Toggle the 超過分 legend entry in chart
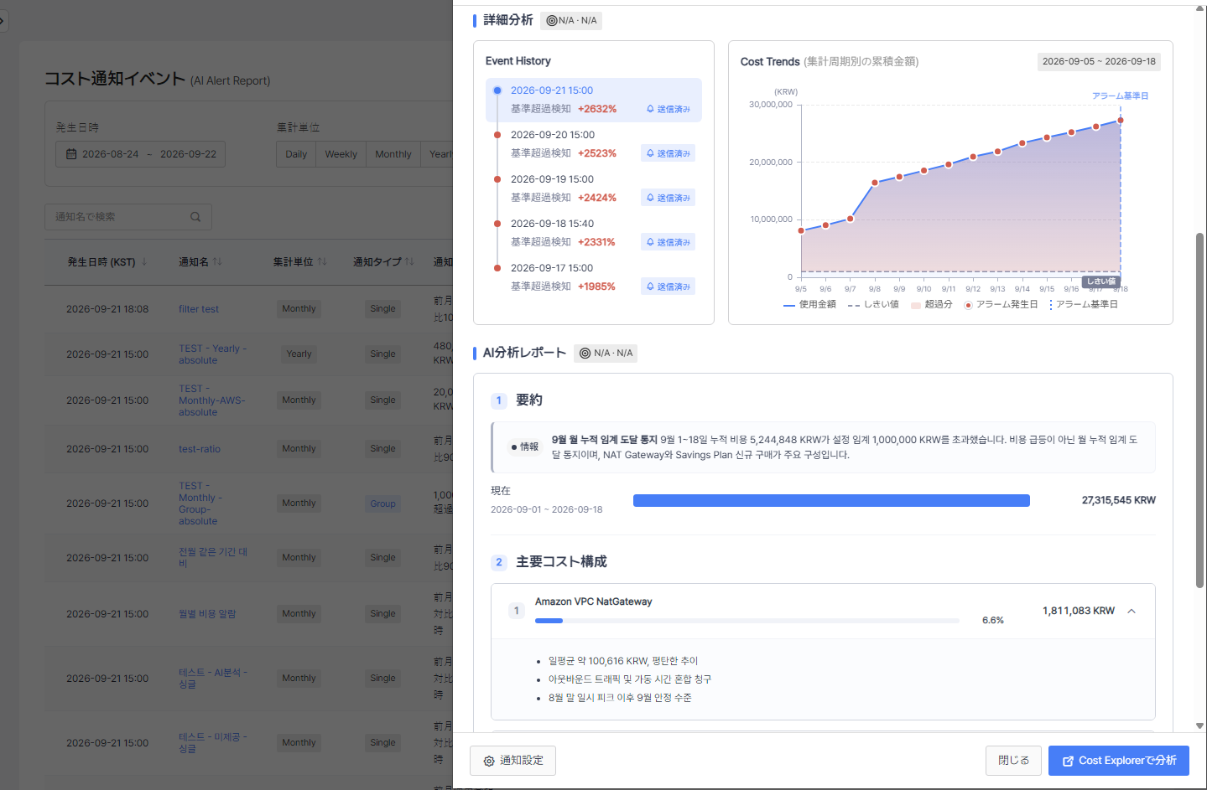The width and height of the screenshot is (1207, 790). (x=932, y=304)
